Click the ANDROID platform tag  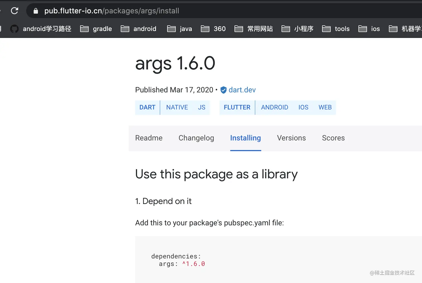pyautogui.click(x=274, y=107)
